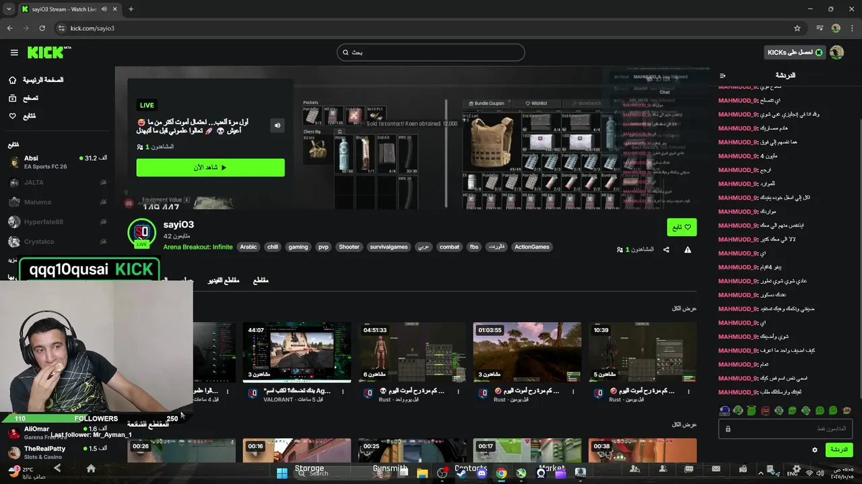This screenshot has height=484, width=862.
Task: Click the green Watch Now button
Action: point(210,167)
